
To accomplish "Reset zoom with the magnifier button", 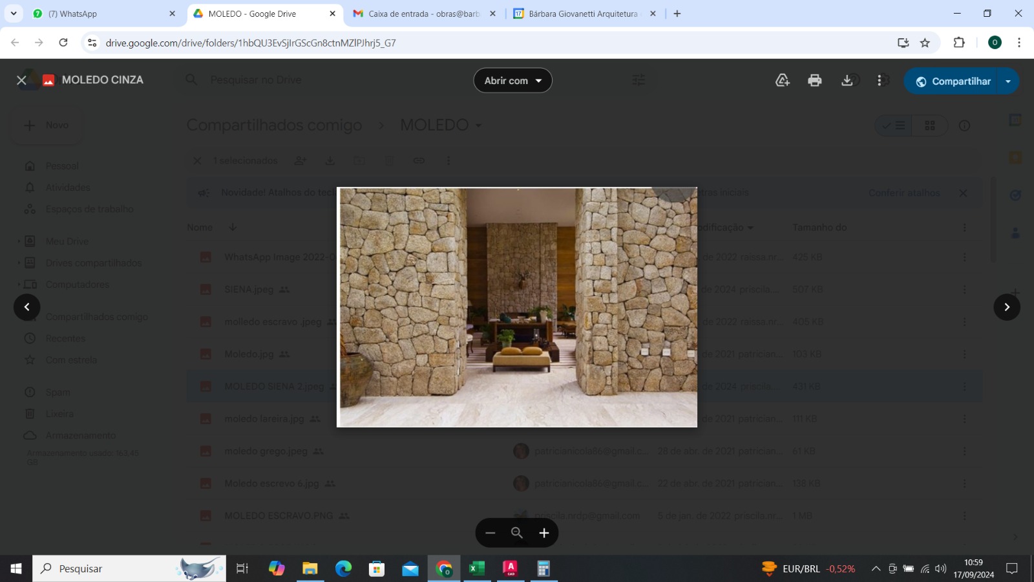I will (x=517, y=533).
